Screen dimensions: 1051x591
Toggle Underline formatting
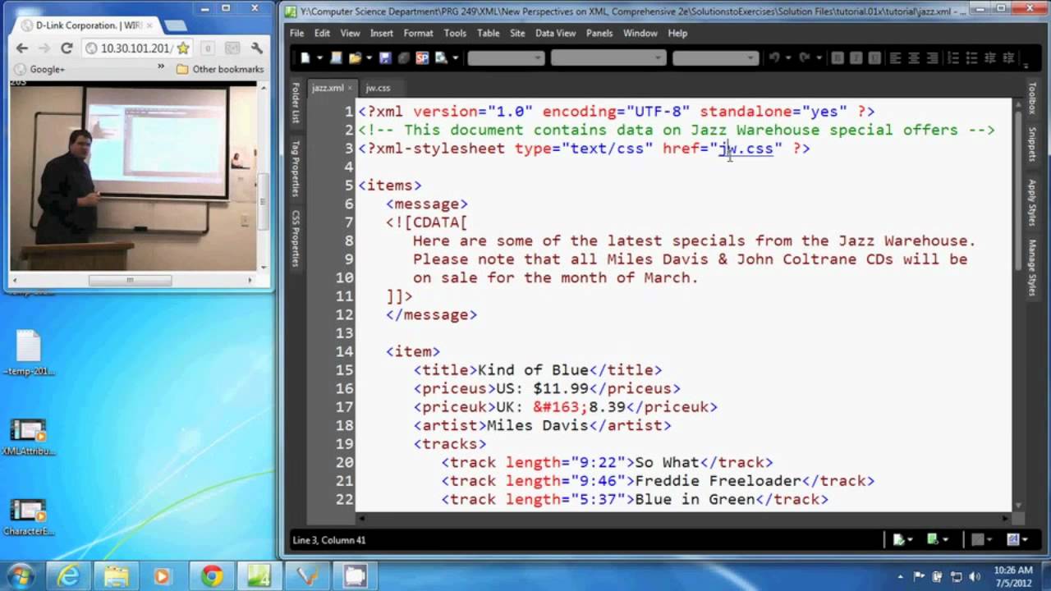point(874,57)
